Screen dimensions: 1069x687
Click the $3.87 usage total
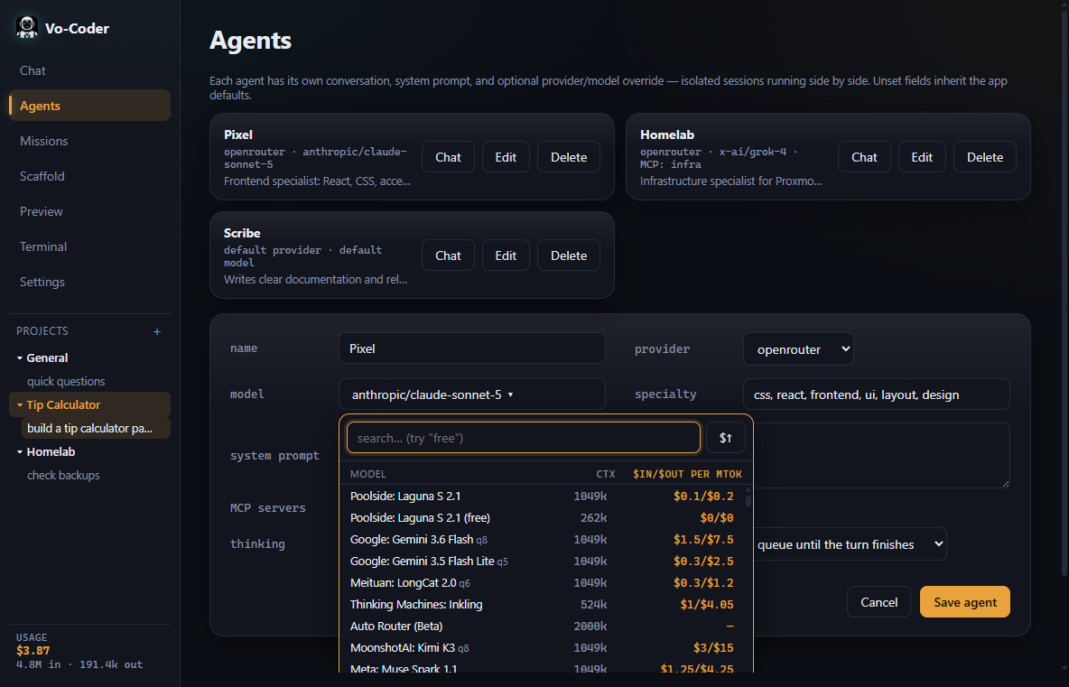[33, 650]
